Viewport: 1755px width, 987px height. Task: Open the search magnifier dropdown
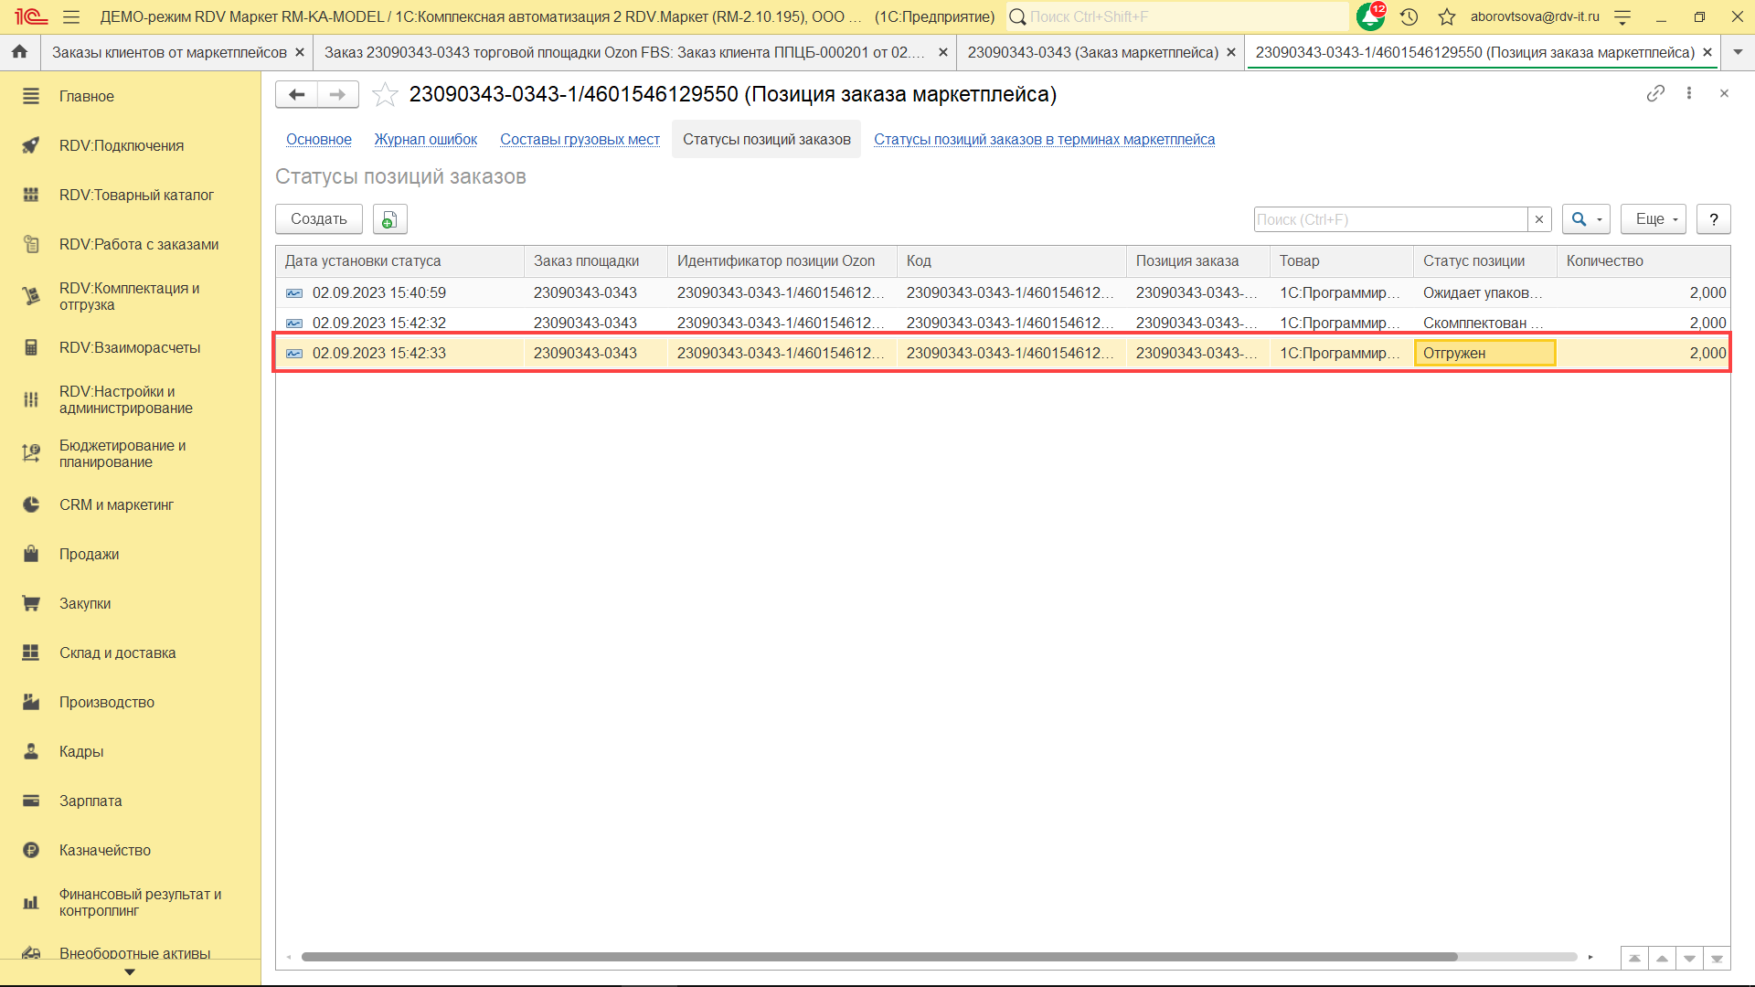1585,219
